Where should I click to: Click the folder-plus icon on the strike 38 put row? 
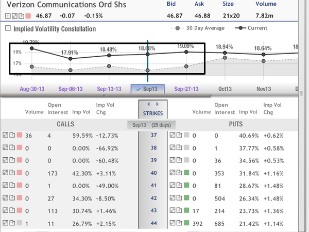(179, 148)
